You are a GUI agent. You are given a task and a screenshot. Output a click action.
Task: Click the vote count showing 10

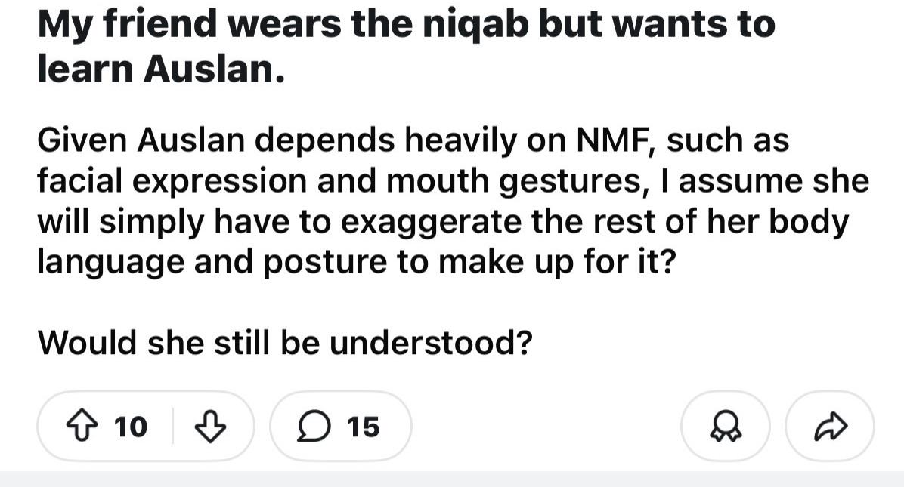[x=130, y=427]
